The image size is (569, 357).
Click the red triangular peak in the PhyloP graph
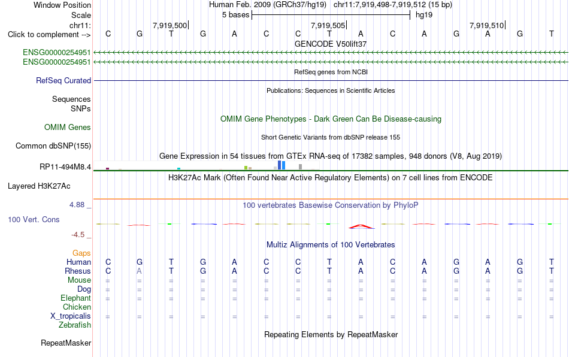pos(361,227)
